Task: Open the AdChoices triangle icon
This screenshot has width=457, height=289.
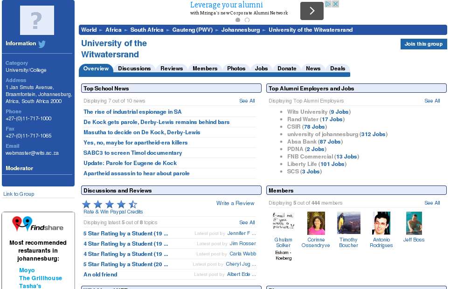Action: [328, 4]
